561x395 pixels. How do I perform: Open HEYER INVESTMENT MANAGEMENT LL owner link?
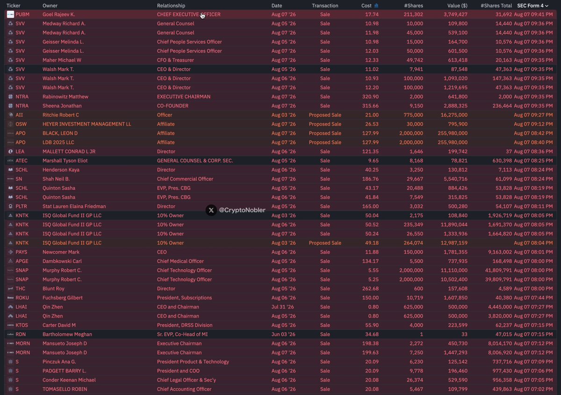[87, 124]
